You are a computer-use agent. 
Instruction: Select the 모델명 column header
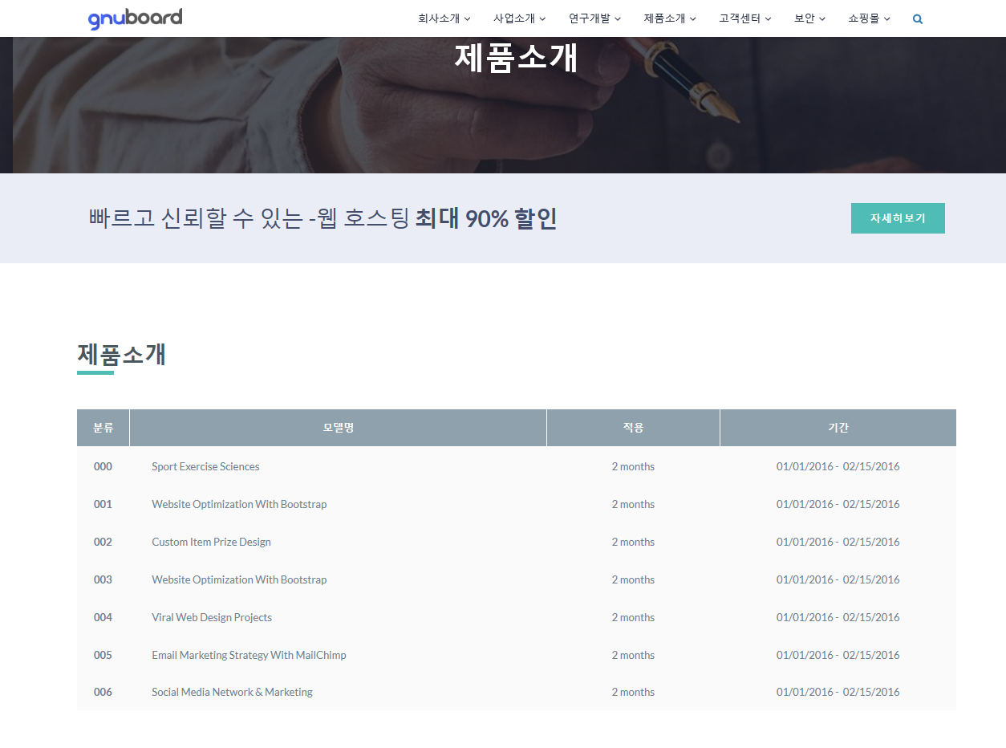(338, 427)
